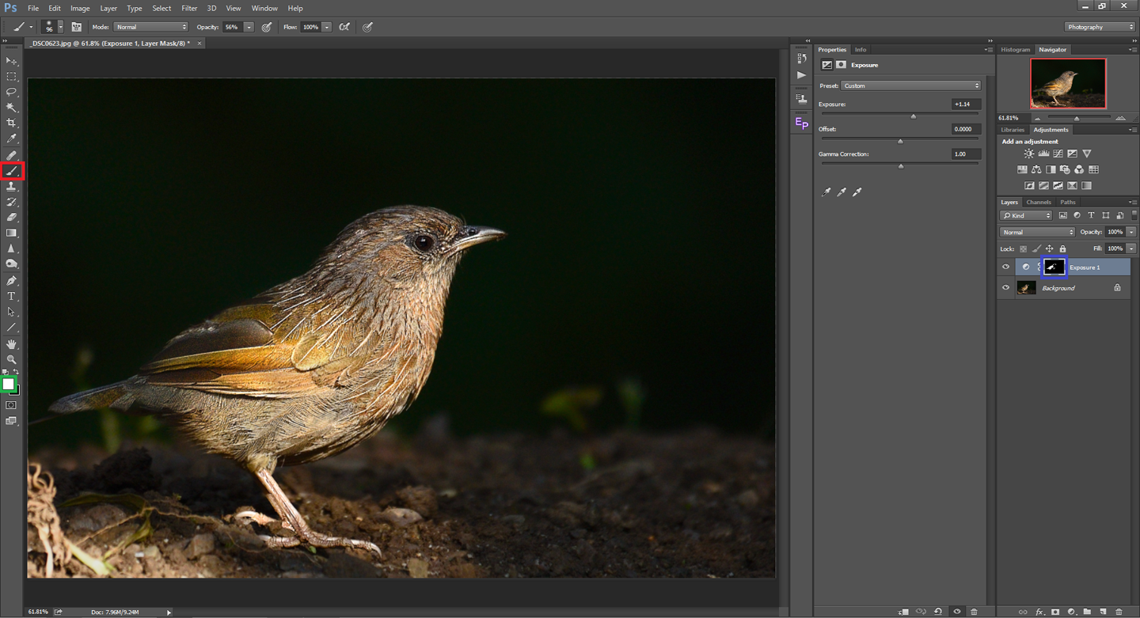Screen dimensions: 1140x618
Task: Close the _DSC0623.jpg document tab
Action: (x=199, y=44)
